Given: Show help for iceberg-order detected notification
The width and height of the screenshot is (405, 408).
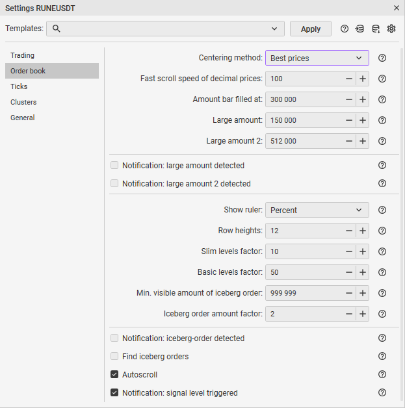Looking at the screenshot, I should (382, 338).
